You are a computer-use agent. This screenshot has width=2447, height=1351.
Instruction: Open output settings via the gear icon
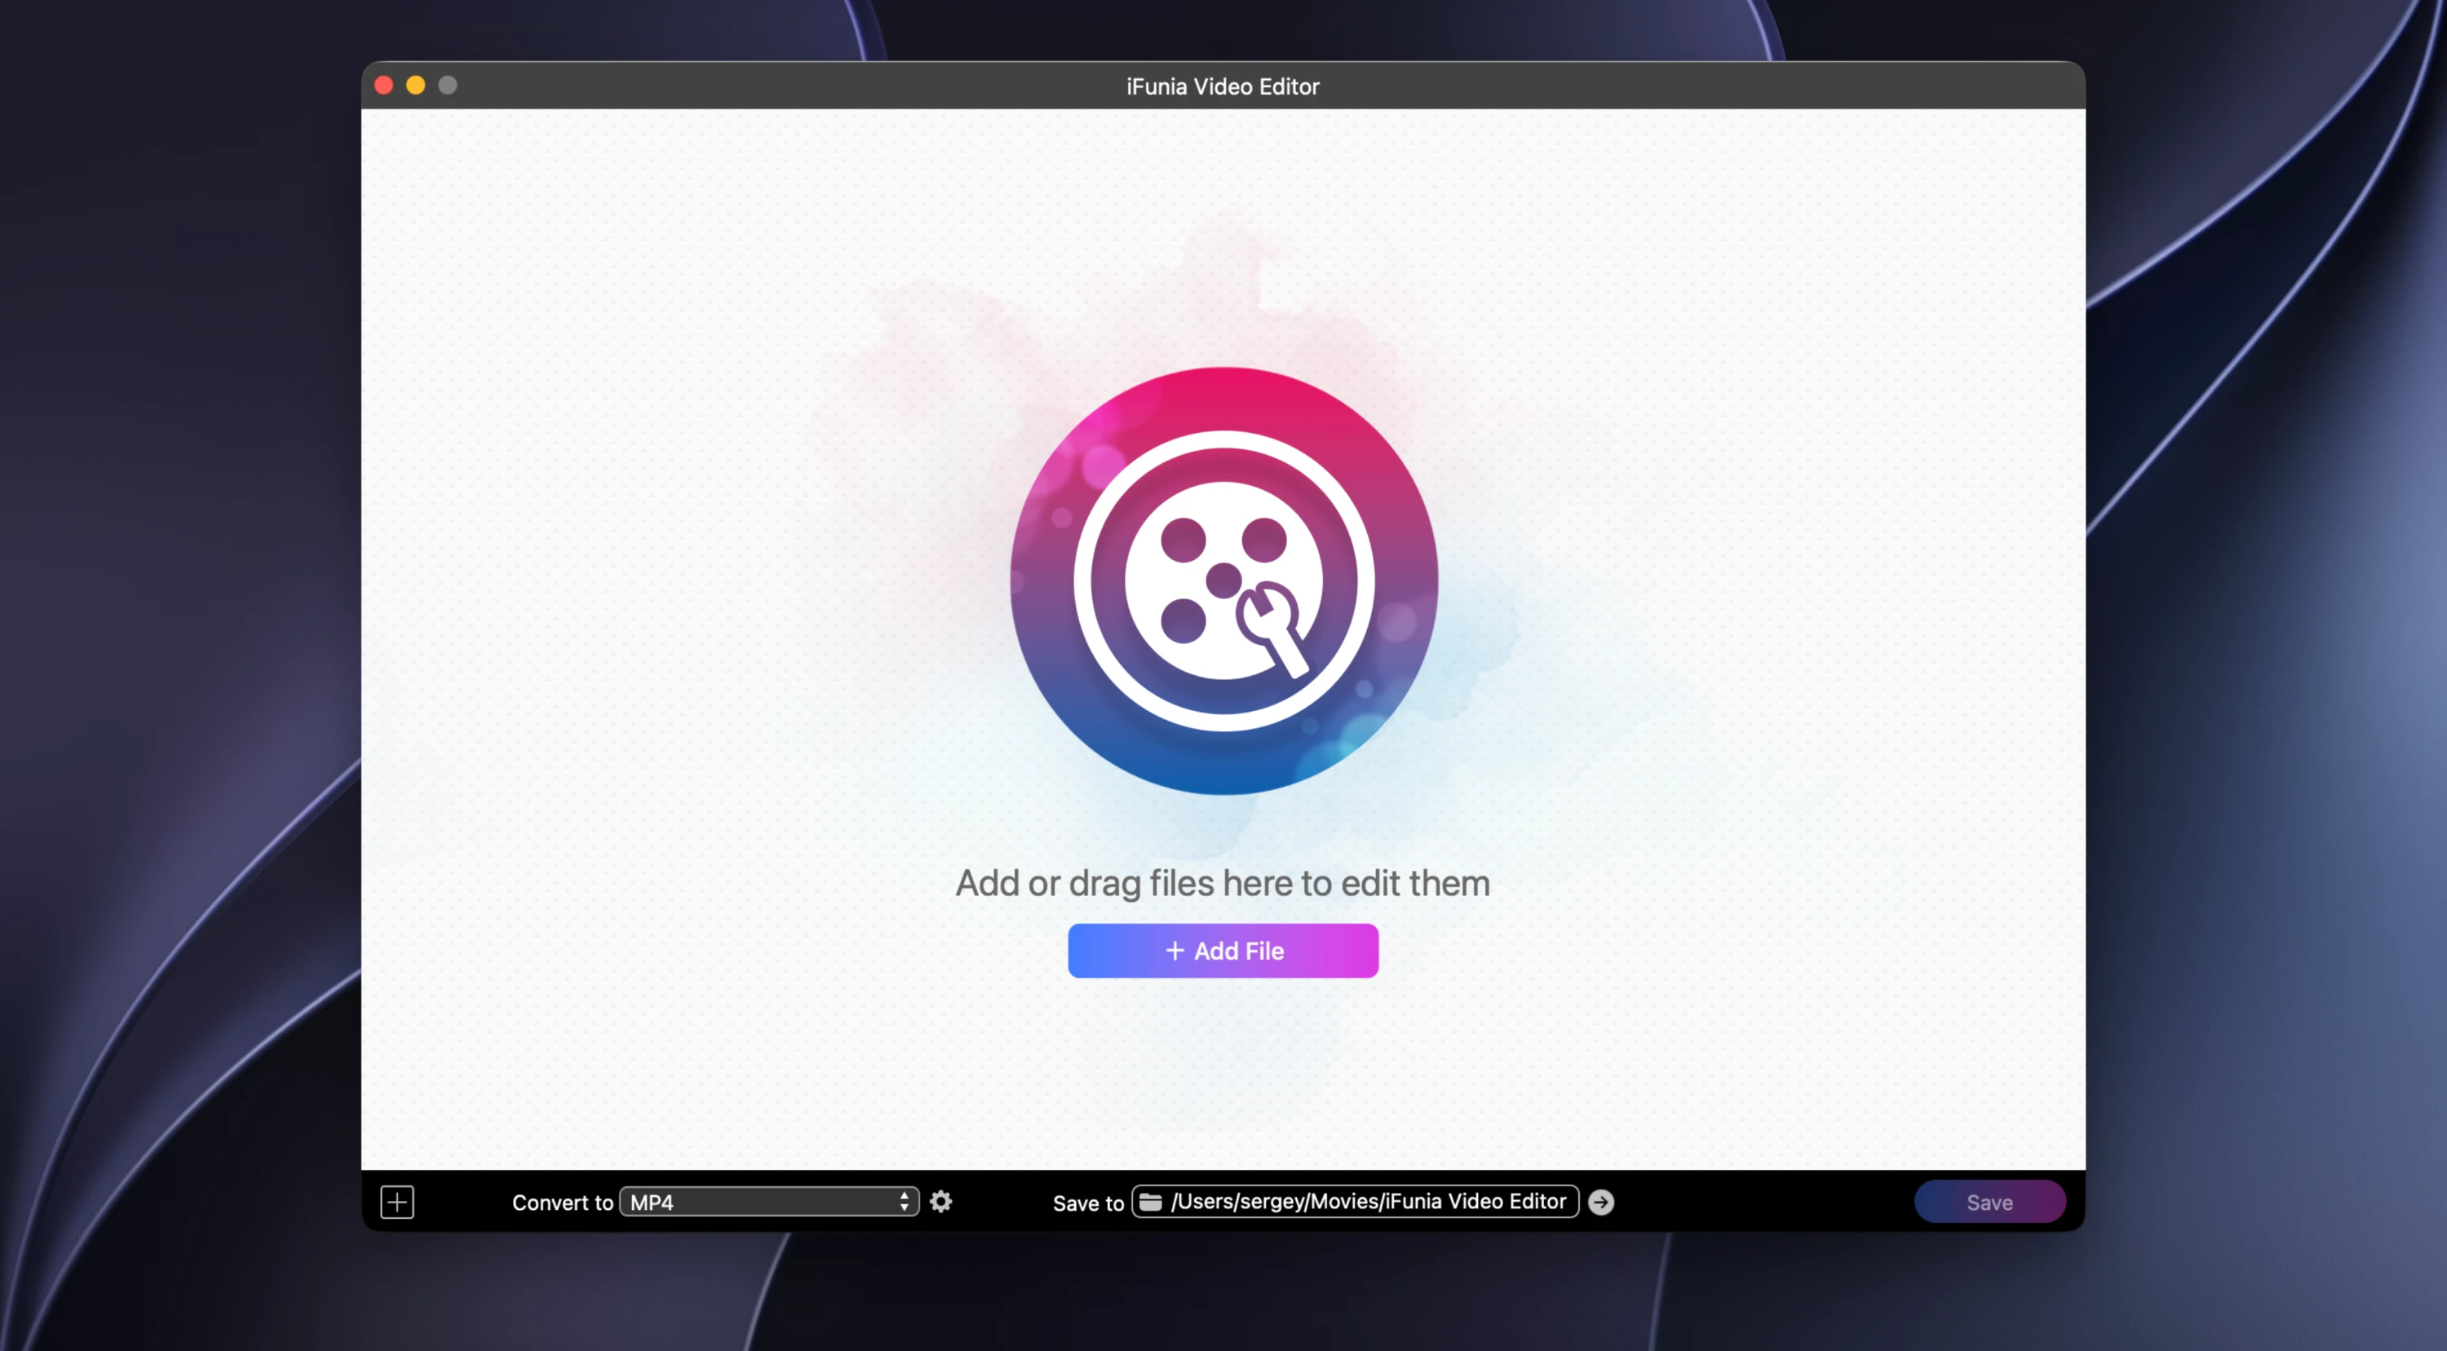coord(940,1202)
